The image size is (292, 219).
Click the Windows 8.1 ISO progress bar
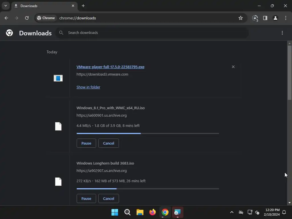point(148,133)
